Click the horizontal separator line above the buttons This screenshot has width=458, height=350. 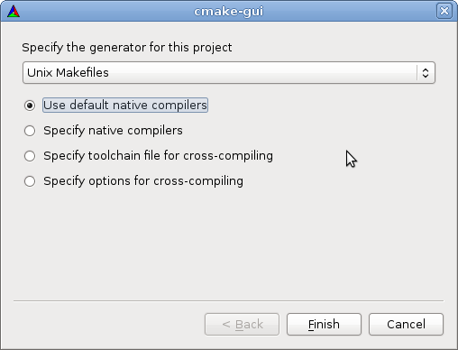click(229, 300)
